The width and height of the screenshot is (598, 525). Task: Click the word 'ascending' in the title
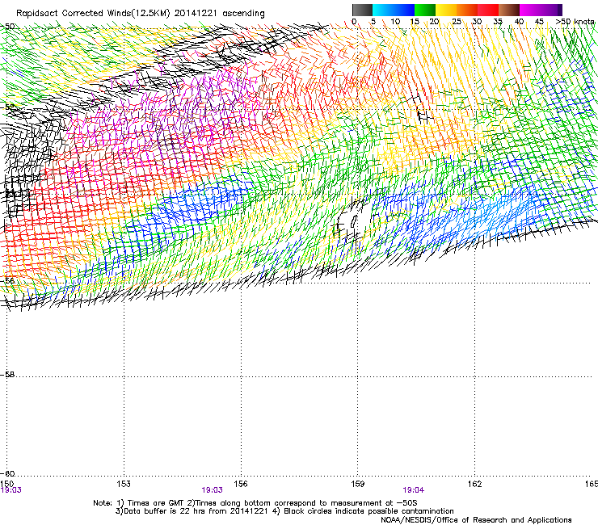coord(243,14)
